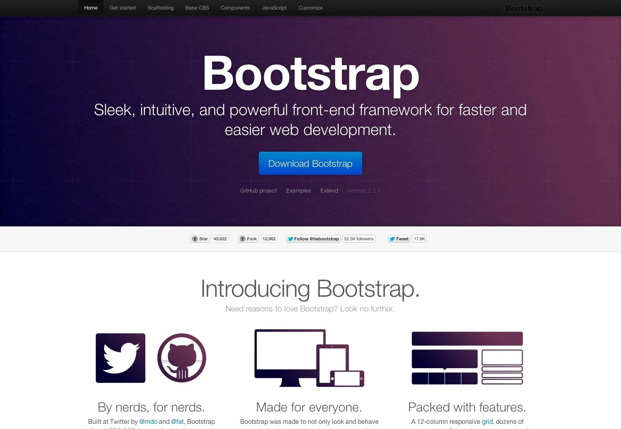
Task: Click the Bootstrap brand in navbar
Action: [524, 8]
